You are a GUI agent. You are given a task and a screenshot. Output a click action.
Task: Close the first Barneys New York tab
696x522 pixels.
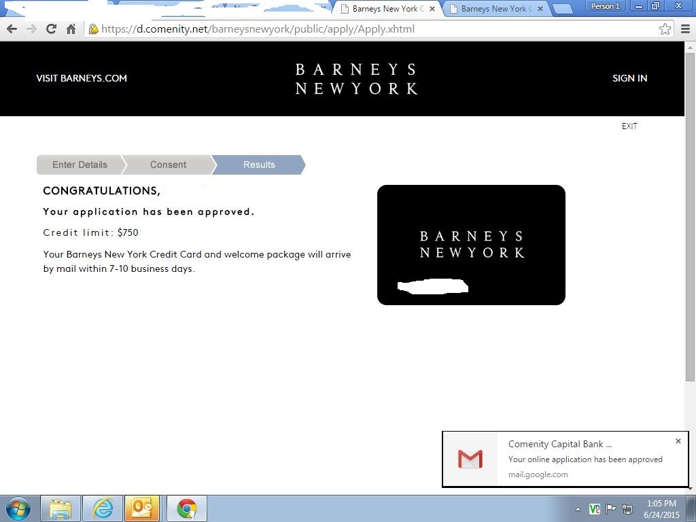[432, 9]
